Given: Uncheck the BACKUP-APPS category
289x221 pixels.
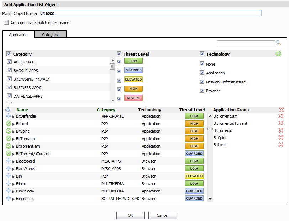Looking at the screenshot, I should pos(9,70).
